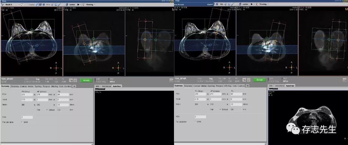Toggle SPIR fat saturation checkbox, left window
Image resolution: width=348 pixels, height=145 pixels.
pyautogui.click(x=22, y=122)
